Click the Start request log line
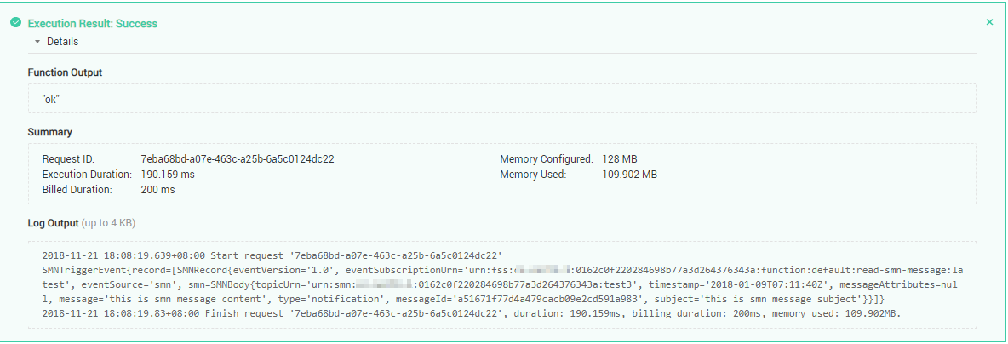This screenshot has width=1008, height=344. pyautogui.click(x=272, y=255)
